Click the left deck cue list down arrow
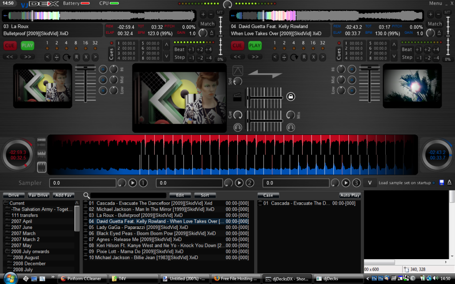Screen dimensions: 455x284 tap(167, 56)
